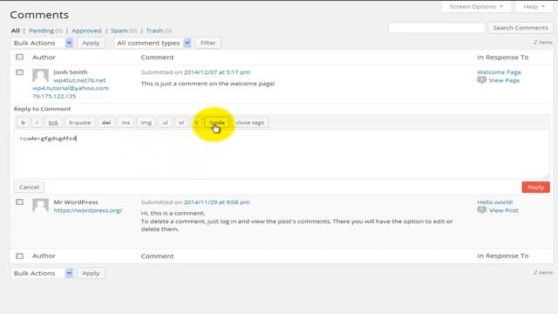Open the Welcome Page link
Image resolution: width=558 pixels, height=314 pixels.
[499, 72]
